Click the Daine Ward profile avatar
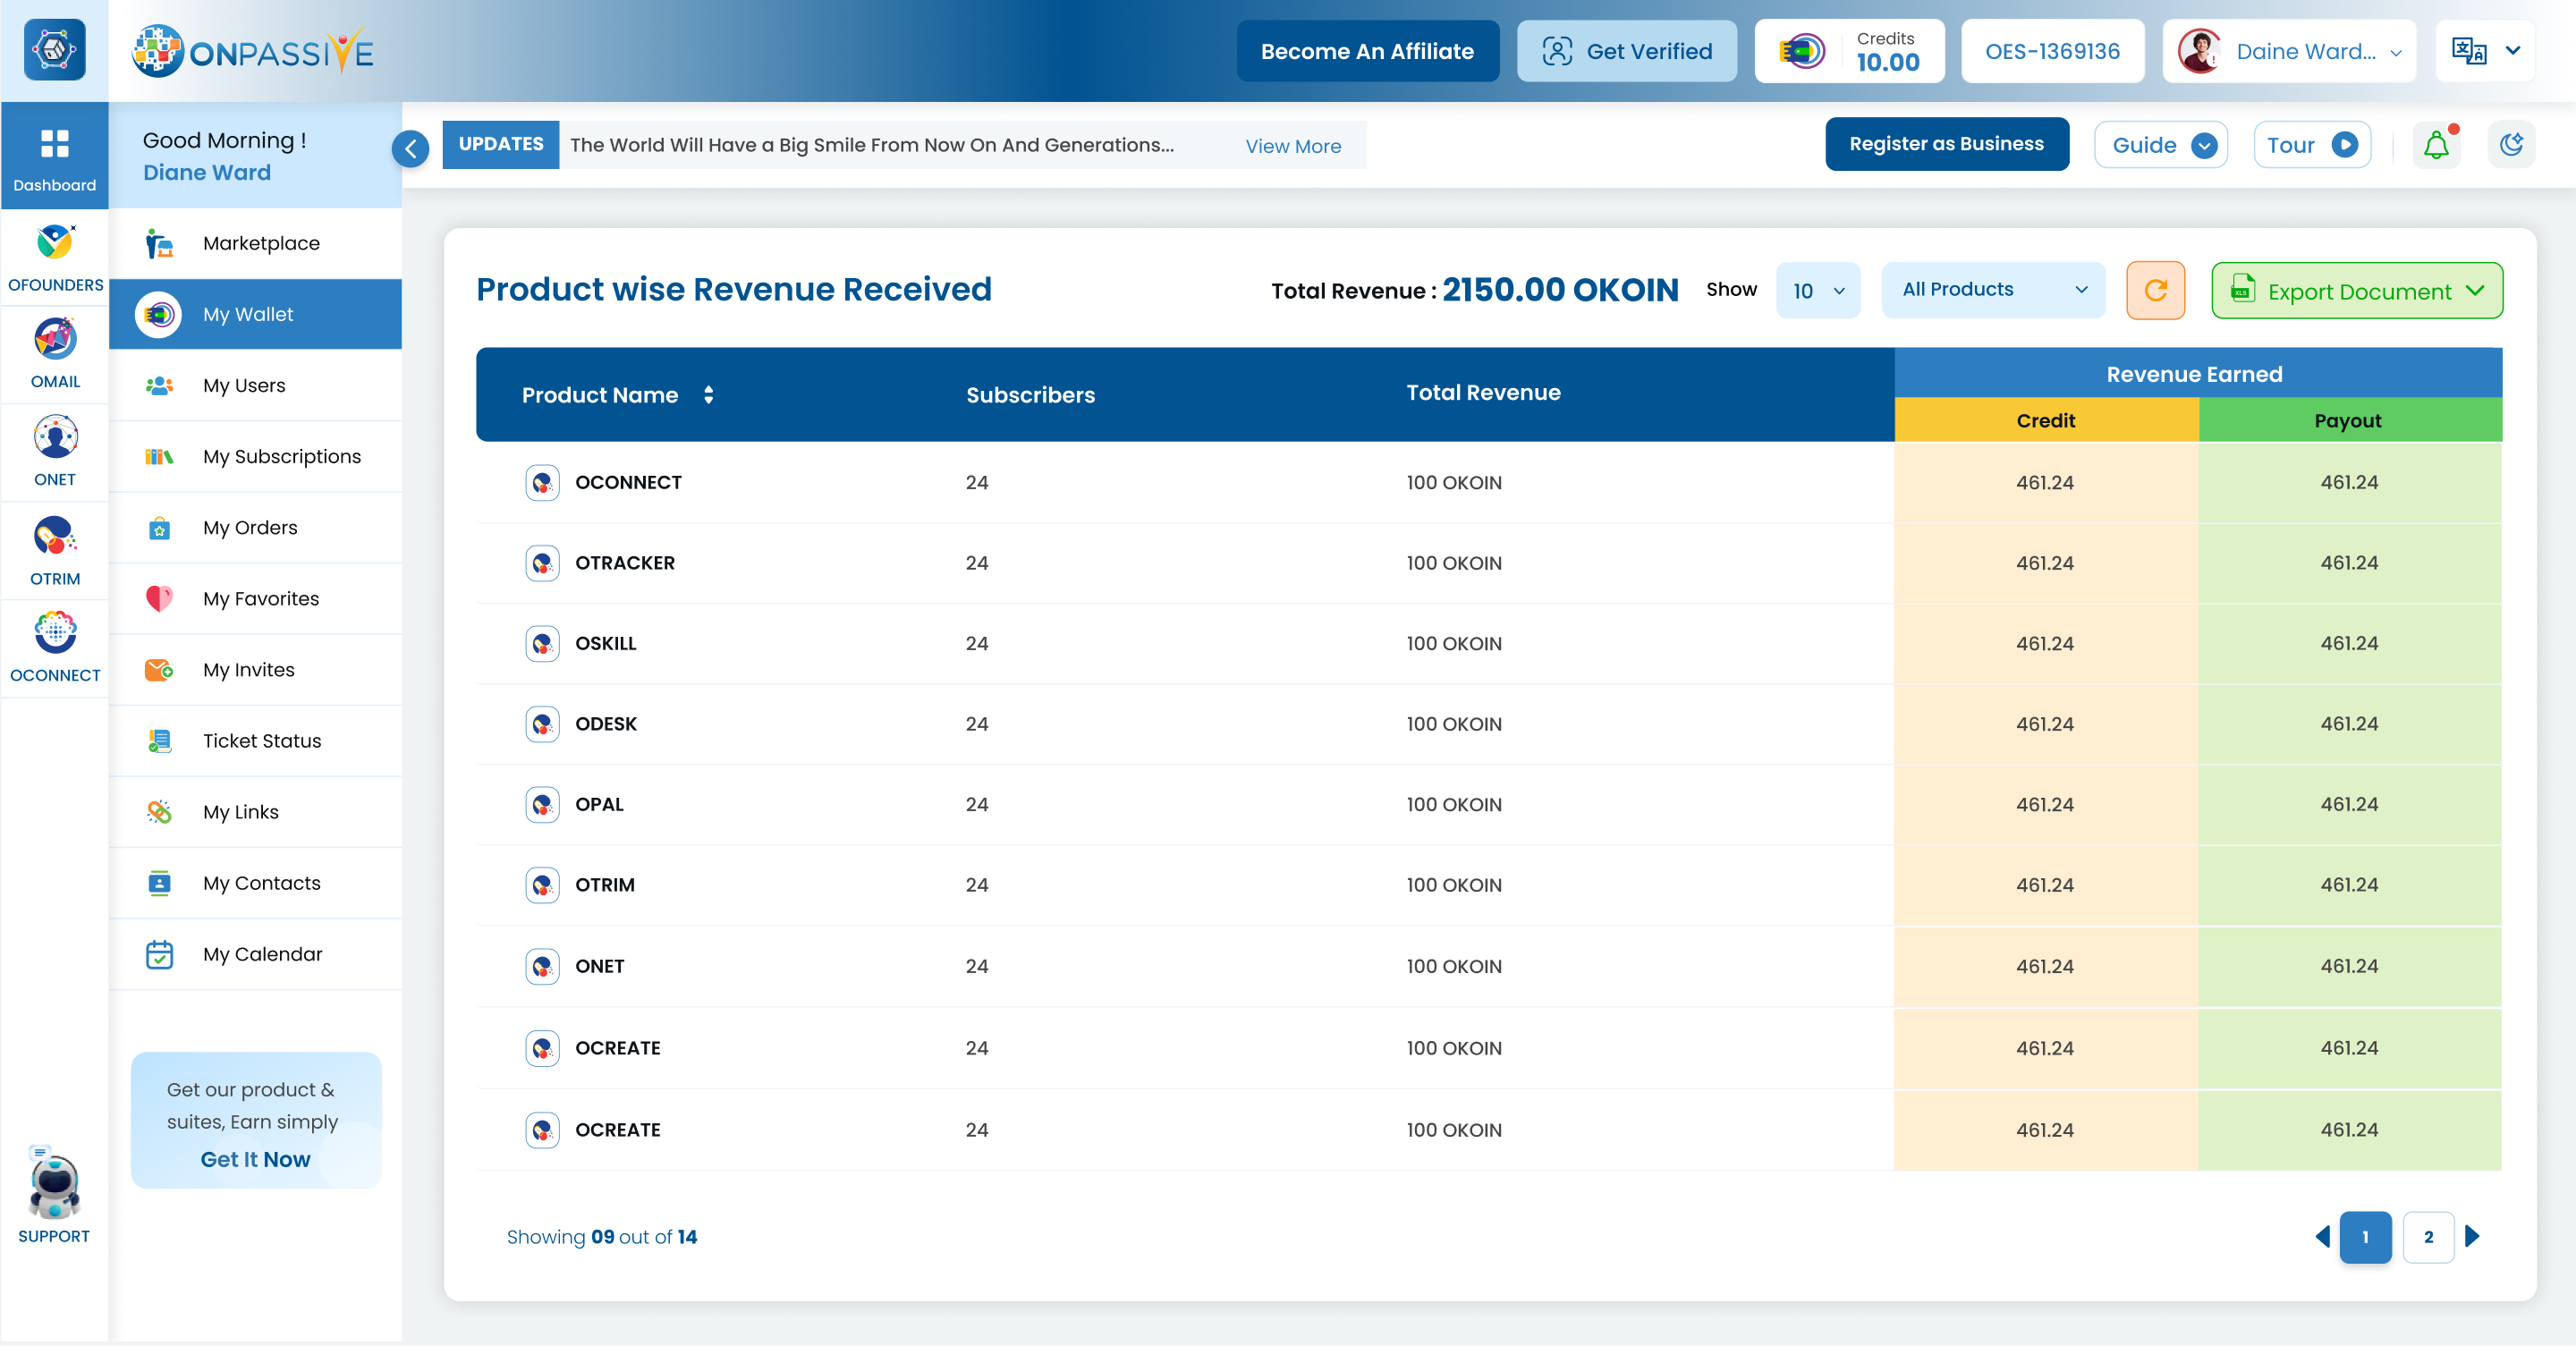The width and height of the screenshot is (2576, 1346). click(x=2199, y=51)
